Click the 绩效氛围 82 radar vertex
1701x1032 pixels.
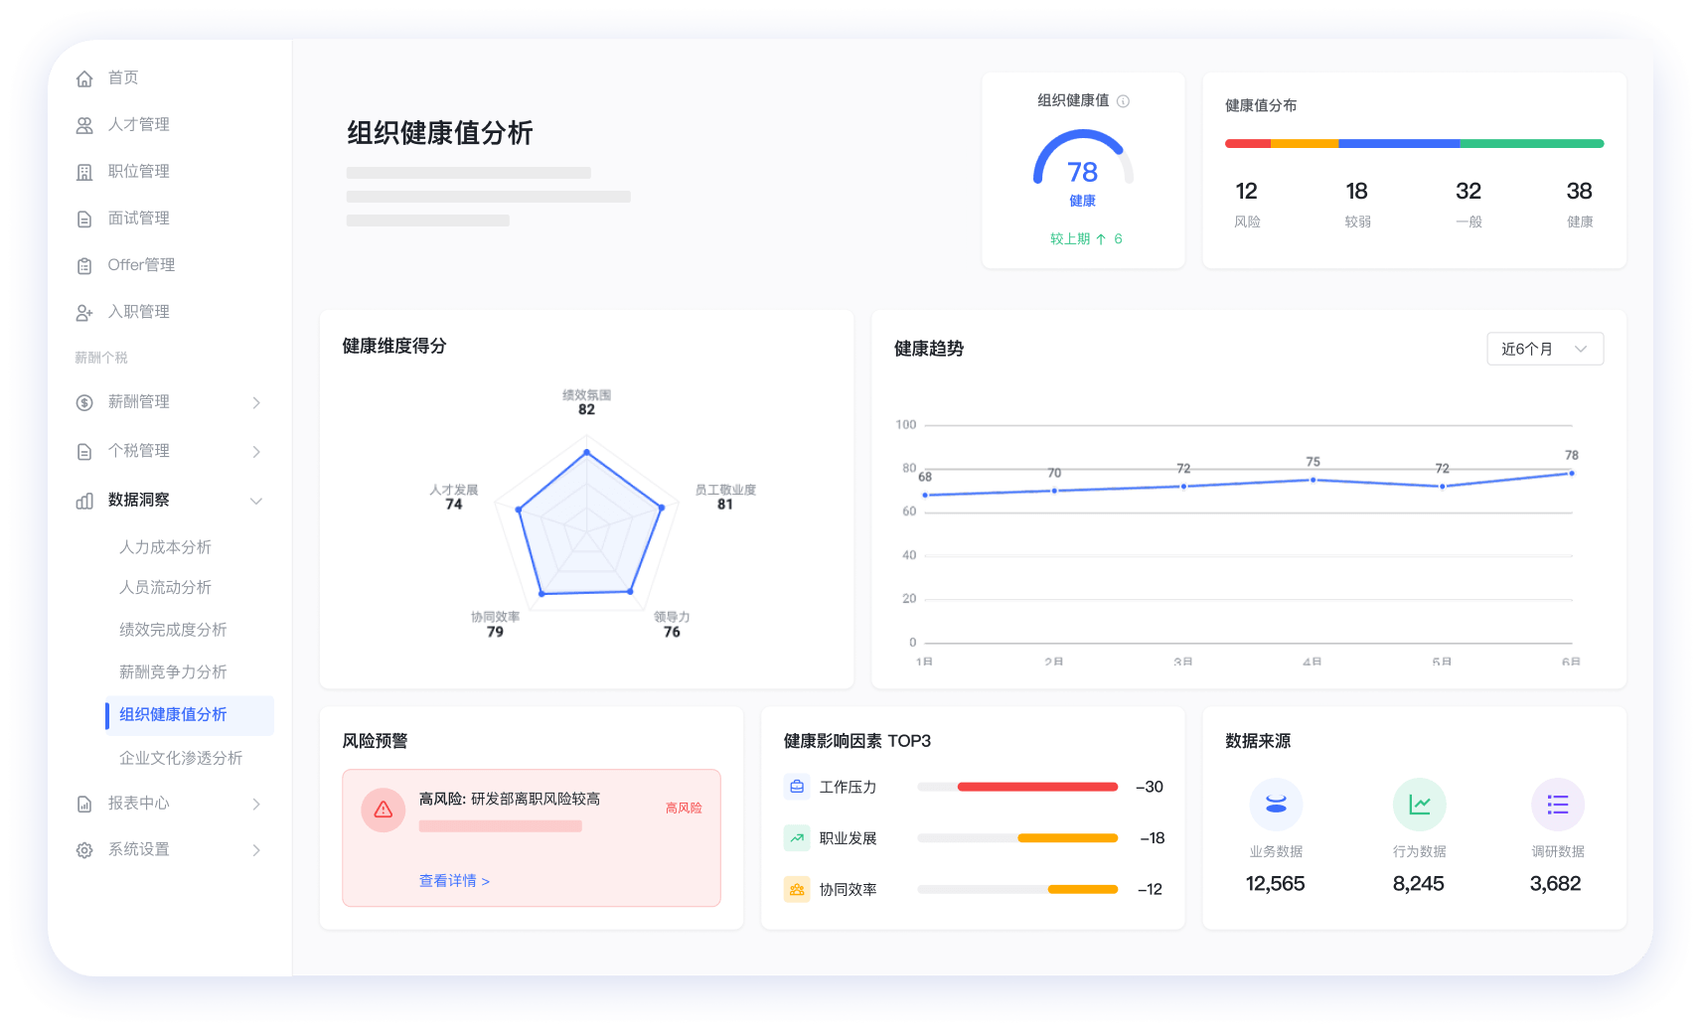(586, 452)
